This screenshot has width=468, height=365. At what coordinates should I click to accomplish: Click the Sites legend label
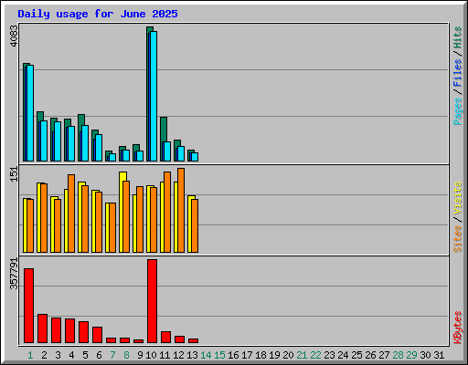pyautogui.click(x=457, y=239)
